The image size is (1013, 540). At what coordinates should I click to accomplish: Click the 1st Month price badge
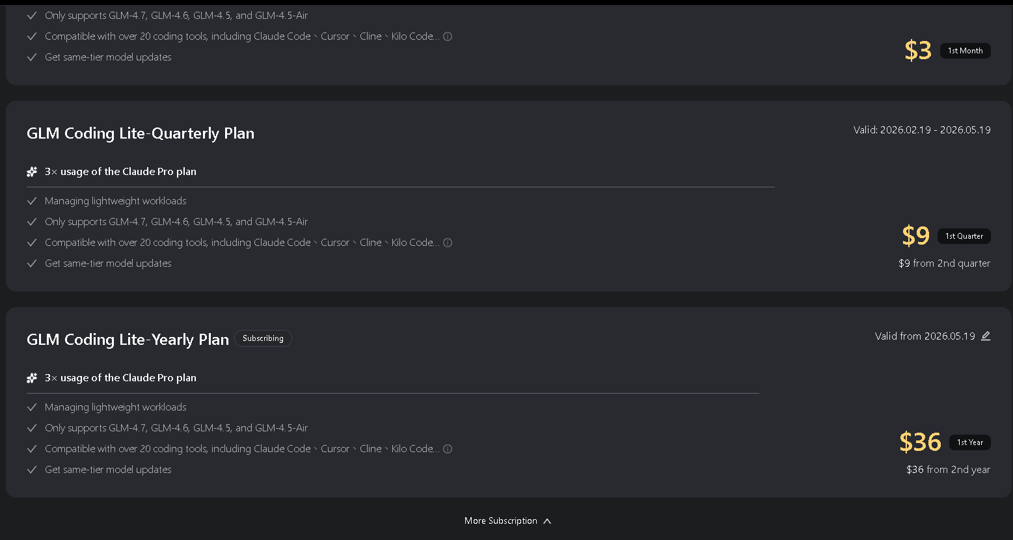coord(966,51)
